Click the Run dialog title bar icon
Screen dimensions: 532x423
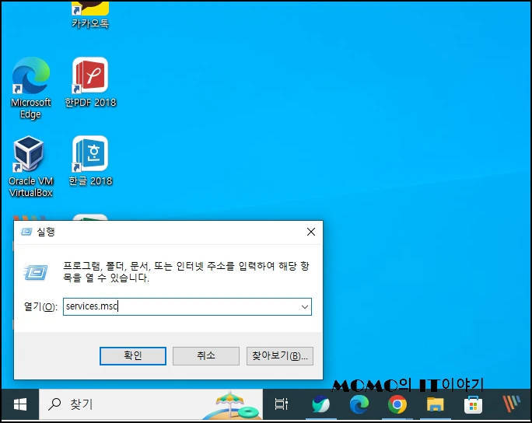tap(26, 232)
